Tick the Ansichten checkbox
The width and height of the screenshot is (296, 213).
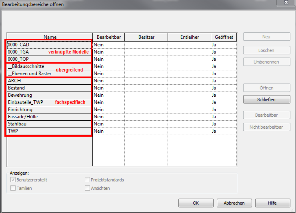click(87, 188)
